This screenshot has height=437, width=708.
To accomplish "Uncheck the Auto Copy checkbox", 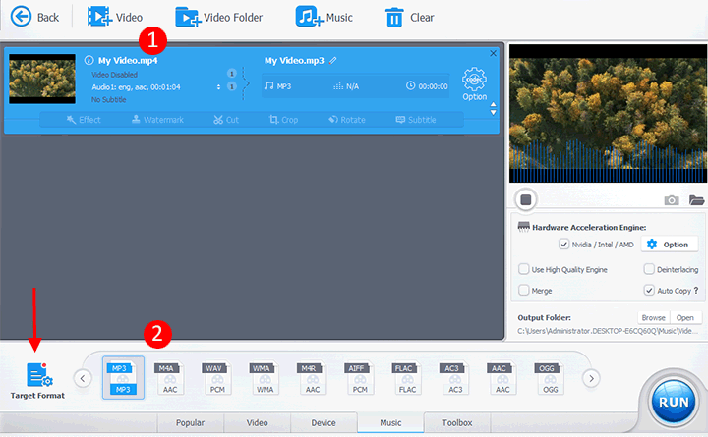I will pyautogui.click(x=649, y=290).
